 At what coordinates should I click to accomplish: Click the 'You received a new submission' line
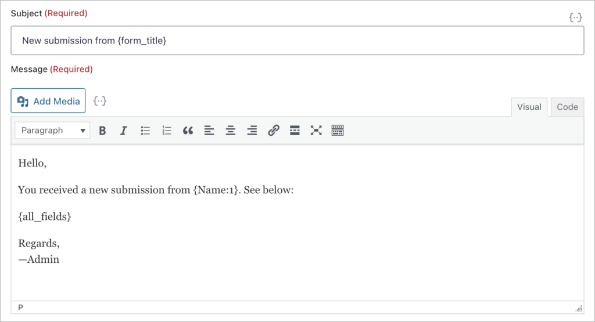pyautogui.click(x=156, y=190)
